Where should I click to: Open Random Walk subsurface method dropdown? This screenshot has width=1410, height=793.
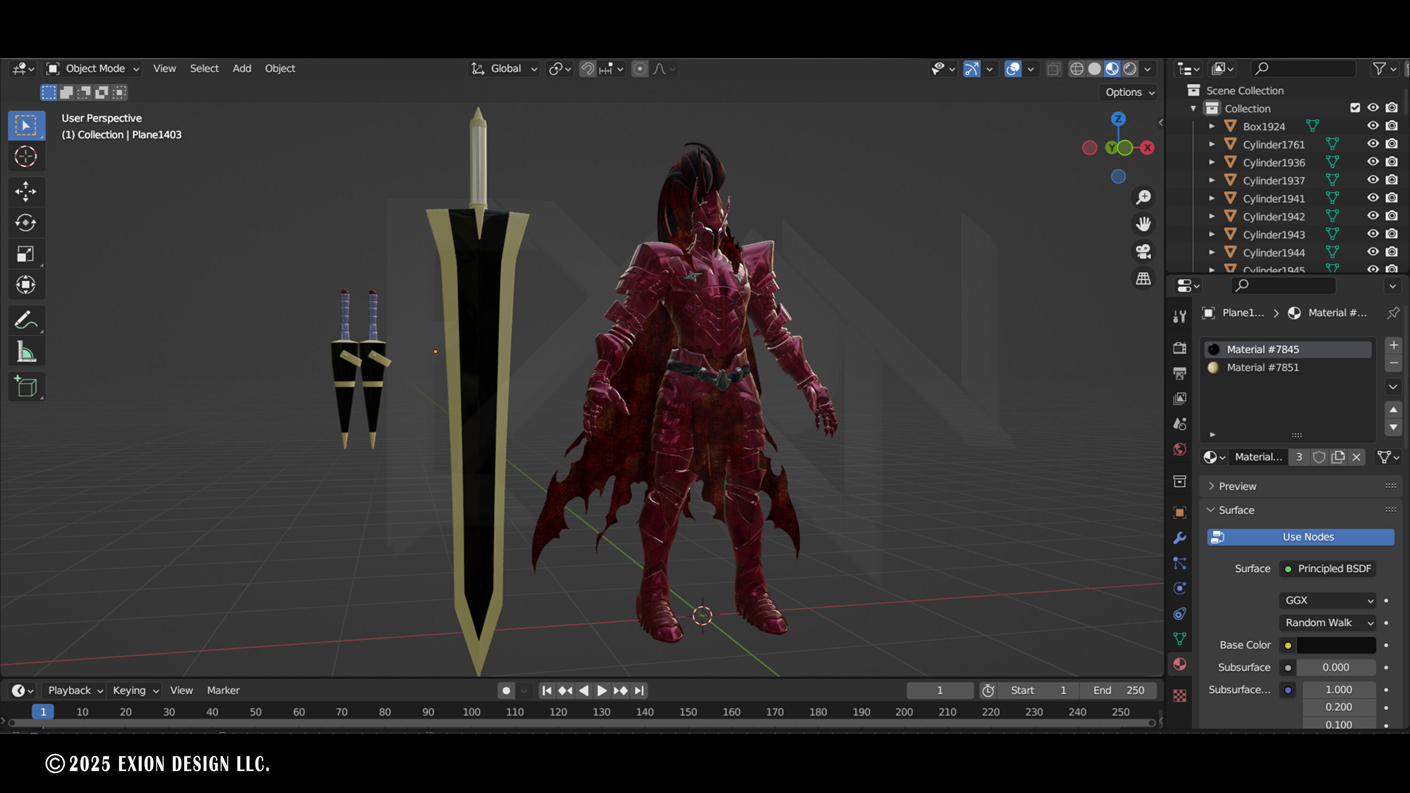coord(1327,623)
